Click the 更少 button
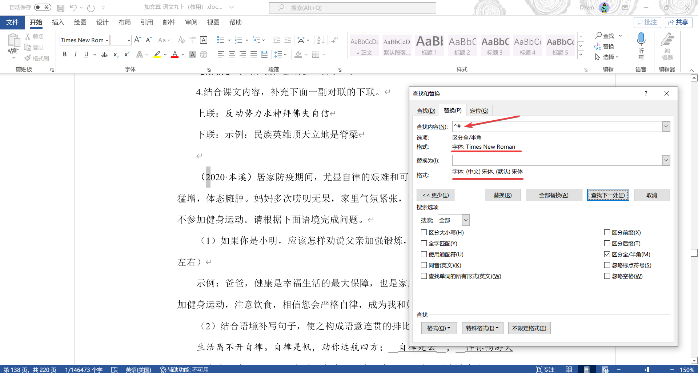The image size is (698, 373). 436,195
